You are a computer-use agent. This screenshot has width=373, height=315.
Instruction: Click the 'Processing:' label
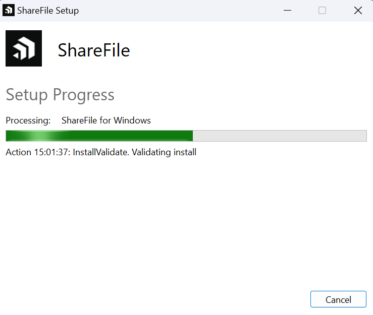tap(28, 120)
